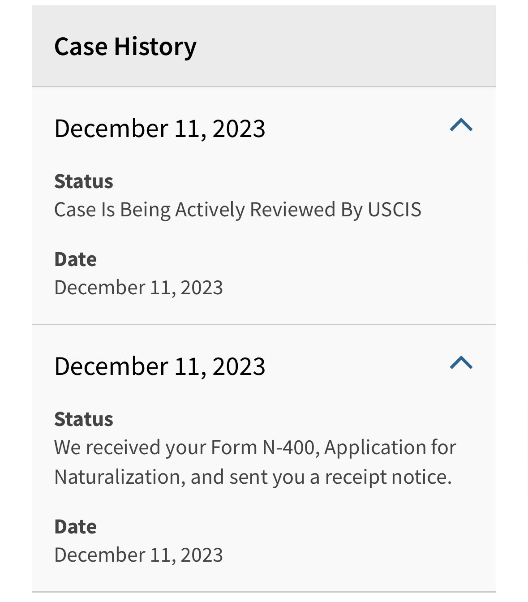Select the Date label in the first entry
Image resolution: width=528 pixels, height=602 pixels.
tap(75, 259)
